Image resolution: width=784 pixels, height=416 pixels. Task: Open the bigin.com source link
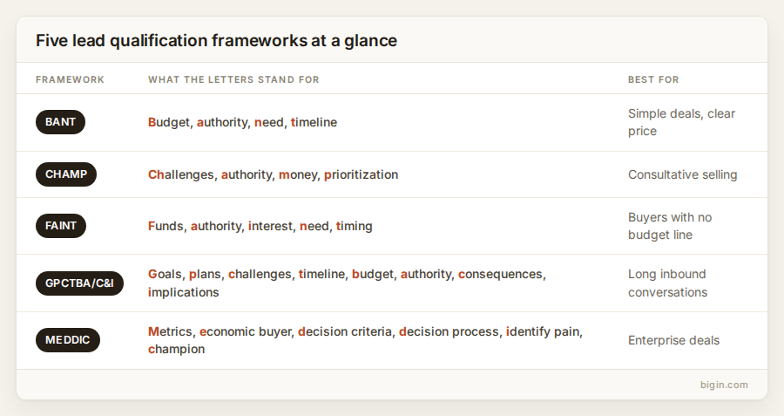[724, 385]
